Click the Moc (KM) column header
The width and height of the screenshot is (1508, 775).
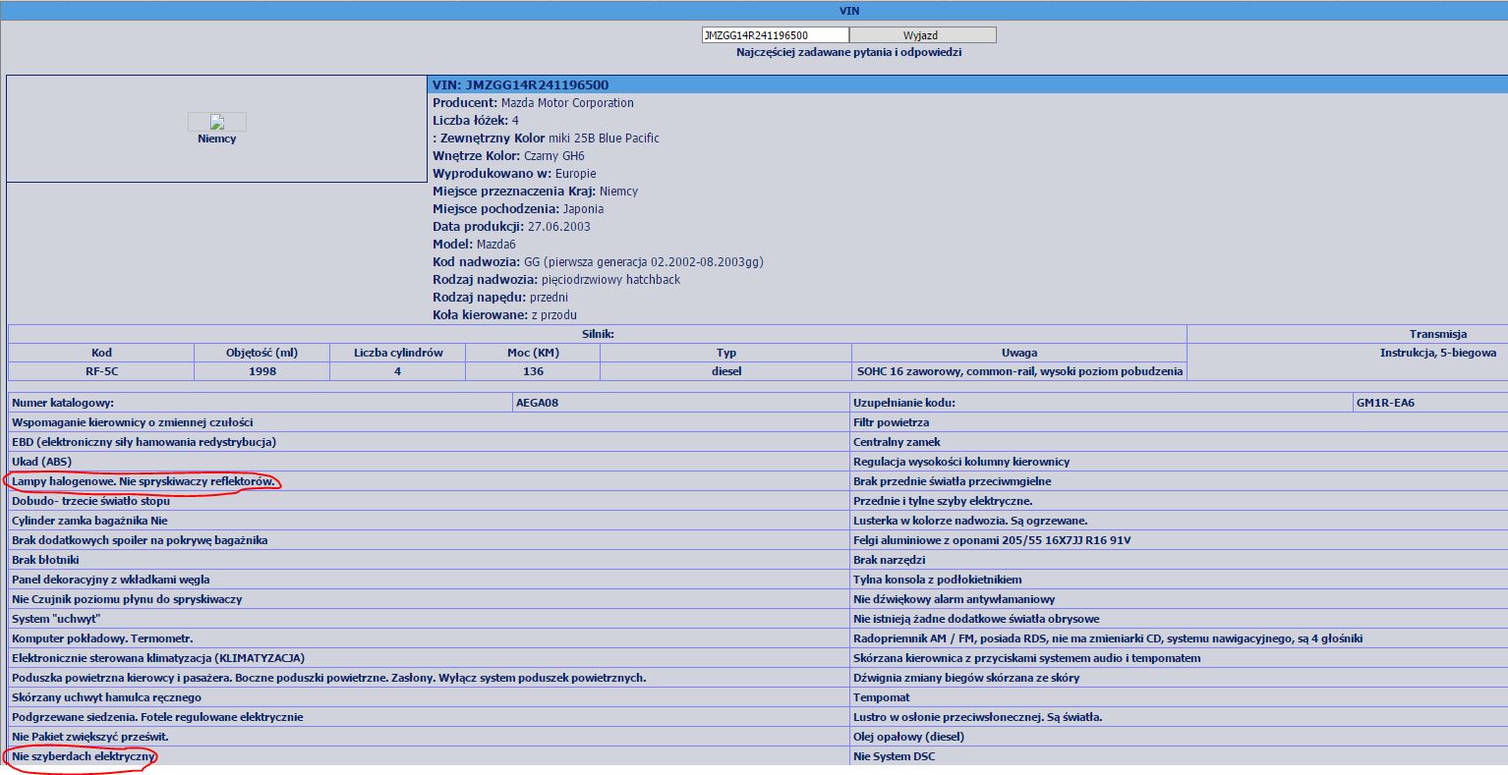coord(532,353)
